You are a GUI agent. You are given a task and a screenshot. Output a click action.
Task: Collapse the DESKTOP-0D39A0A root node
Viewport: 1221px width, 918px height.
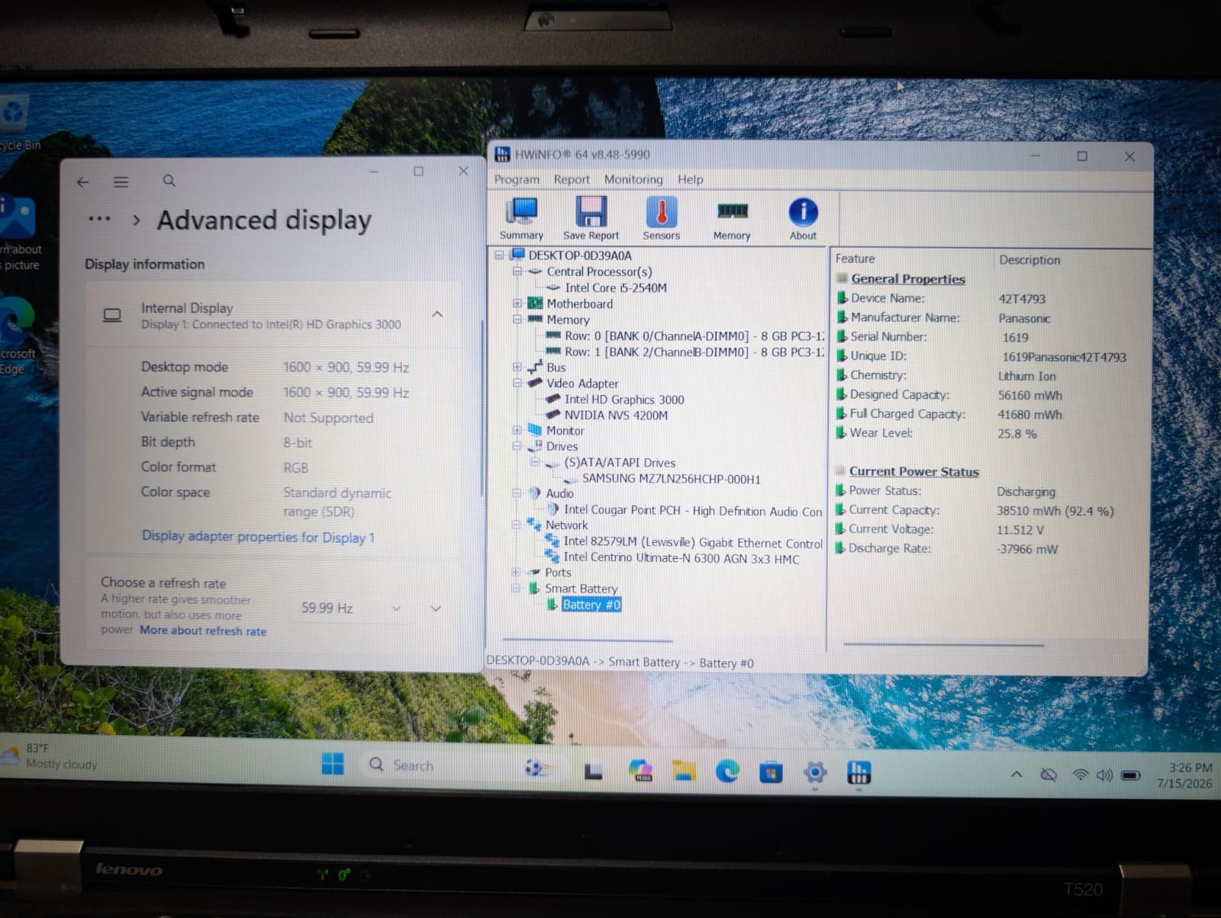[499, 255]
